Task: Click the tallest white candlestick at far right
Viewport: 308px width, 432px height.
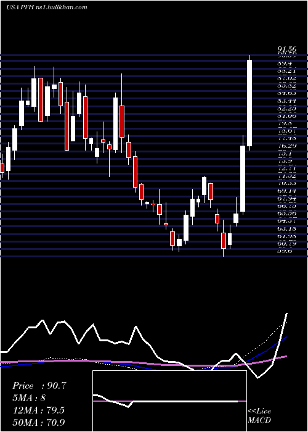Action: pos(249,103)
